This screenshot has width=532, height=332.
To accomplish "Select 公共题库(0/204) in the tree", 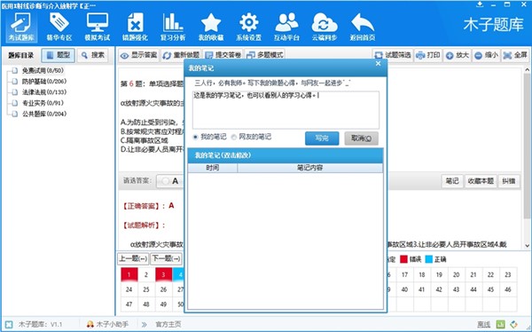I will (44, 114).
